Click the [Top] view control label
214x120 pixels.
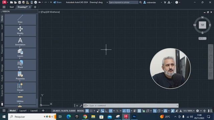(x=44, y=12)
